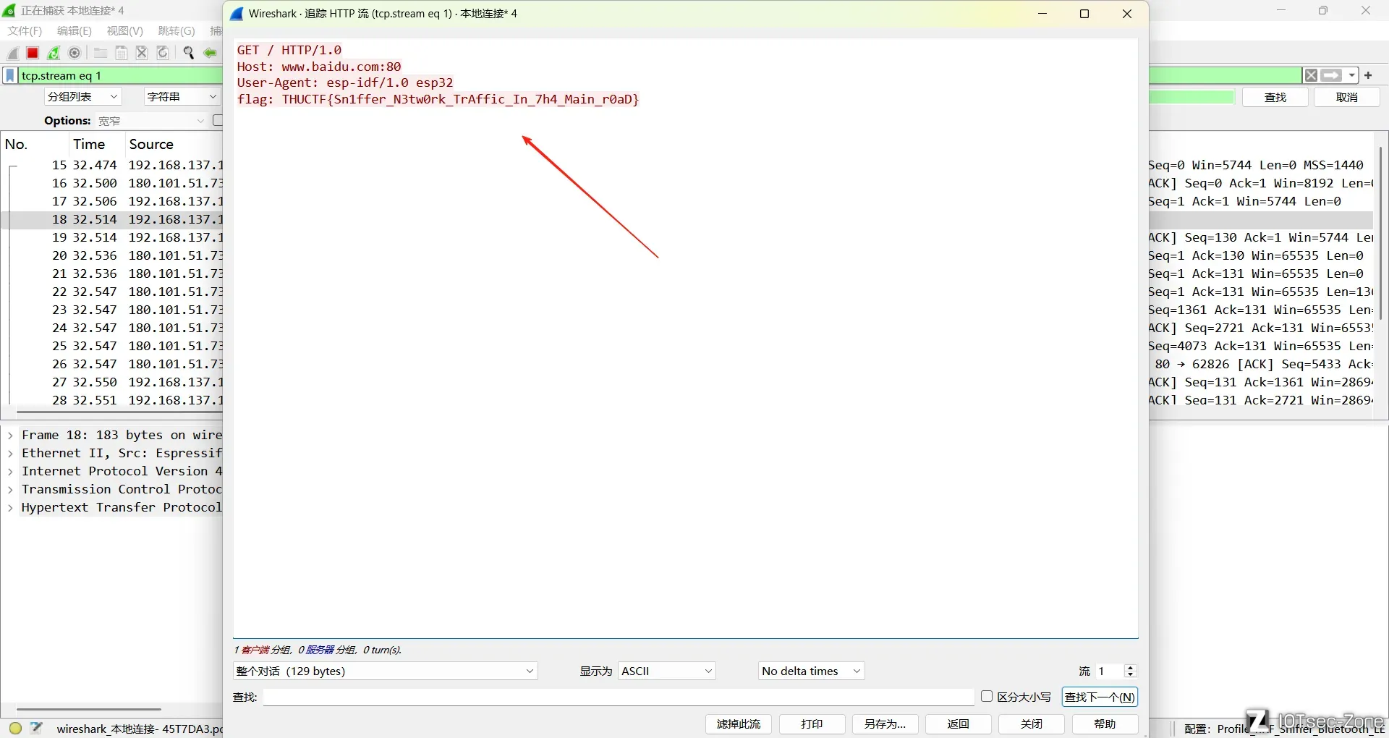This screenshot has height=738, width=1389.
Task: Click the 另存为... save as button
Action: [x=885, y=724]
